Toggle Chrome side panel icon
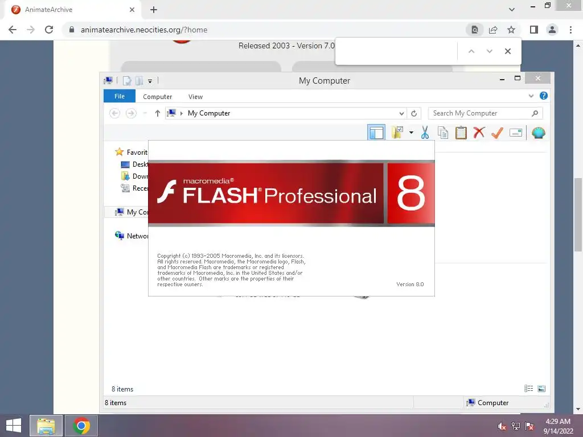This screenshot has height=437, width=583. point(534,30)
